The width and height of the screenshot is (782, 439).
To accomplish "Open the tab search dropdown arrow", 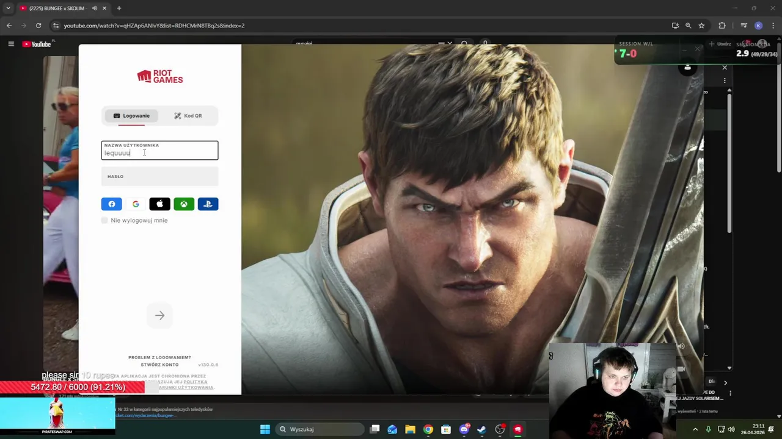I will (8, 8).
